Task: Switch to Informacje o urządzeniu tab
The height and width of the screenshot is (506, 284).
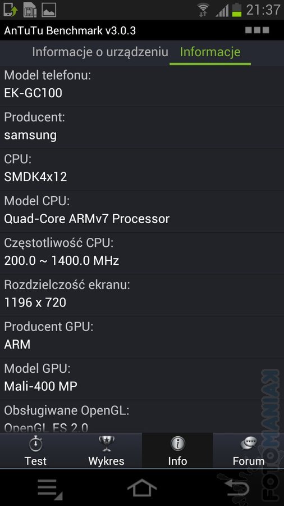Action: coord(100,52)
